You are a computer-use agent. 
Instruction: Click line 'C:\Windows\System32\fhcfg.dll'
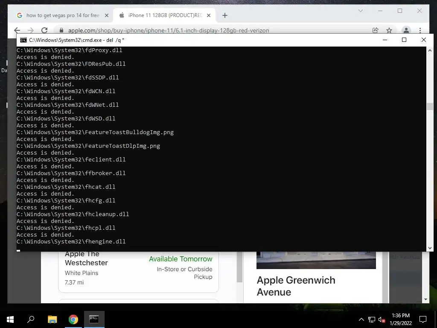click(x=66, y=201)
